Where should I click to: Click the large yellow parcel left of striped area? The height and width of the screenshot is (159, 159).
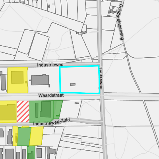pos(8,111)
